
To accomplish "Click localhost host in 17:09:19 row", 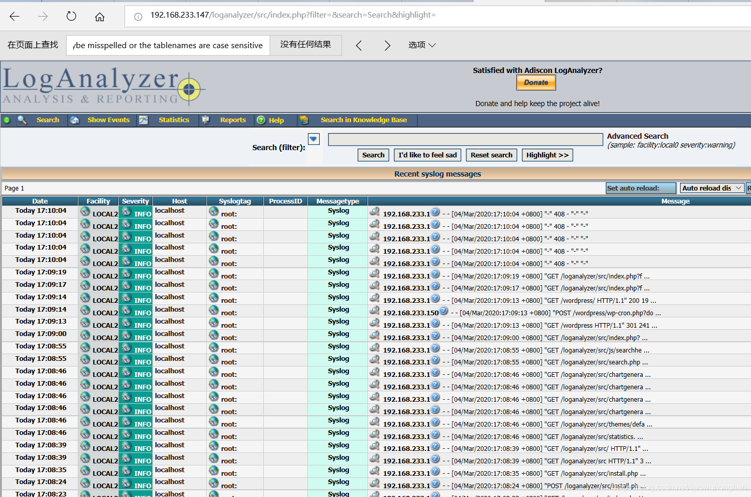I will pos(169,272).
